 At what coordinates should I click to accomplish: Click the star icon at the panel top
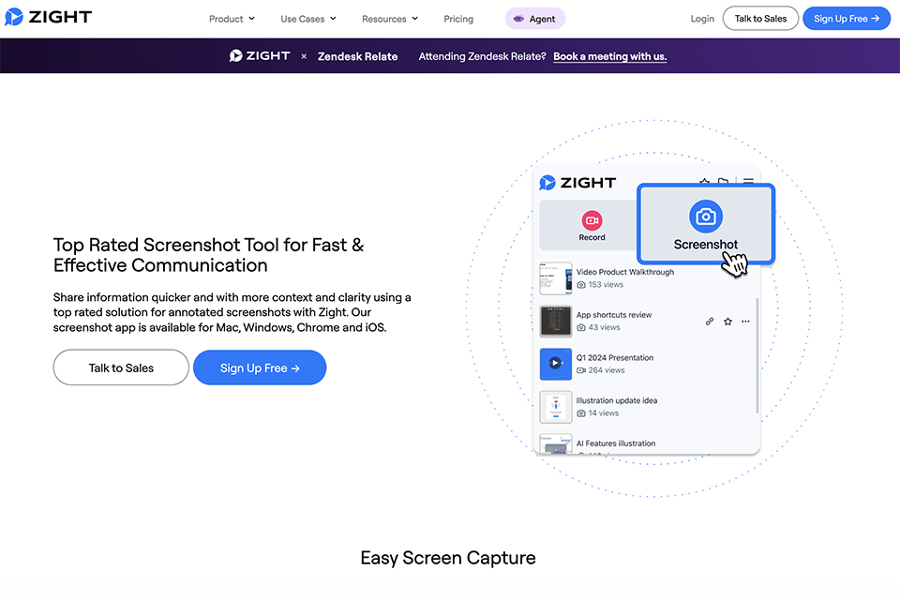[x=704, y=182]
